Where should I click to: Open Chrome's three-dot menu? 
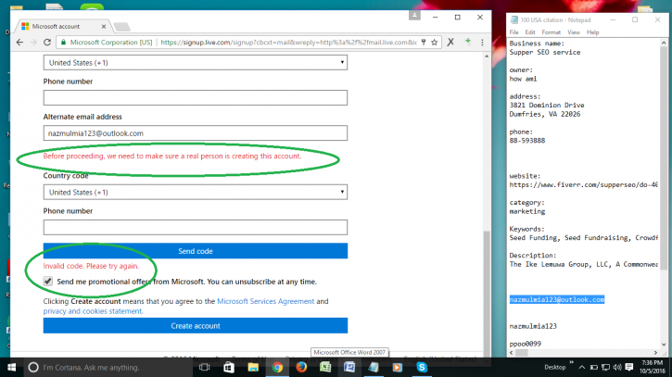pos(482,42)
